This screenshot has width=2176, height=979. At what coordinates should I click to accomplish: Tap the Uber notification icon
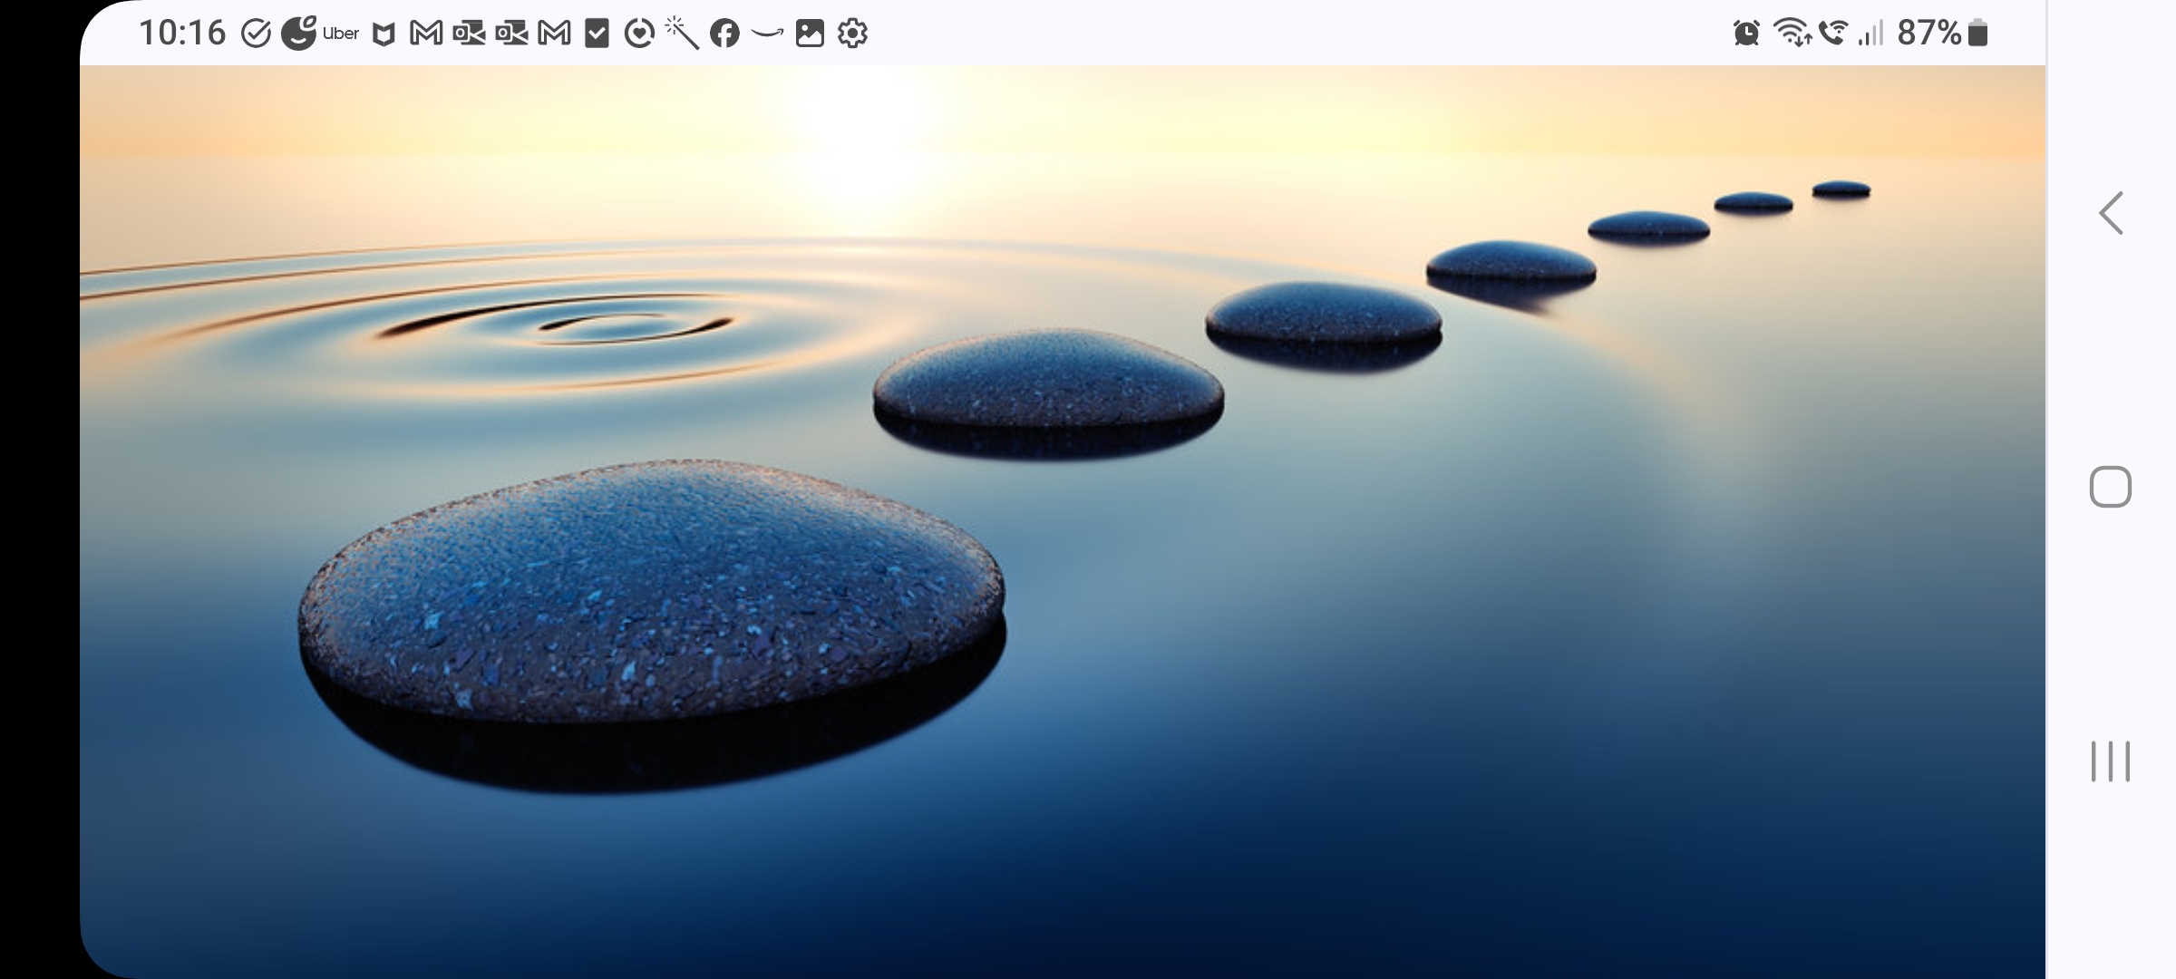tap(341, 34)
